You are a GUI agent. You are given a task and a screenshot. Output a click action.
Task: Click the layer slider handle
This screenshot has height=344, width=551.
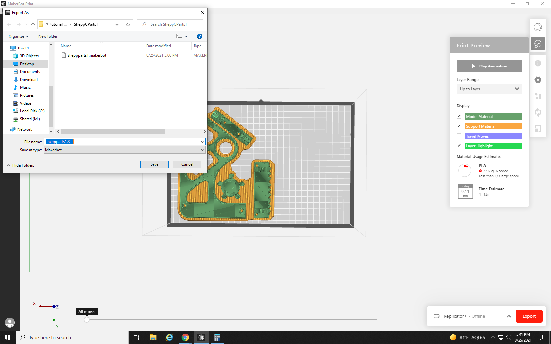(87, 320)
